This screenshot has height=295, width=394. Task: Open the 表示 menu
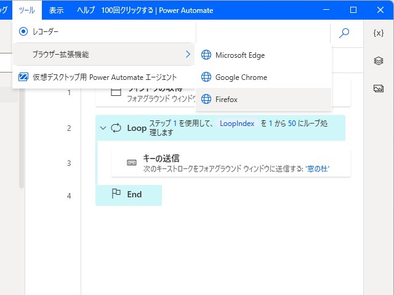pos(56,10)
